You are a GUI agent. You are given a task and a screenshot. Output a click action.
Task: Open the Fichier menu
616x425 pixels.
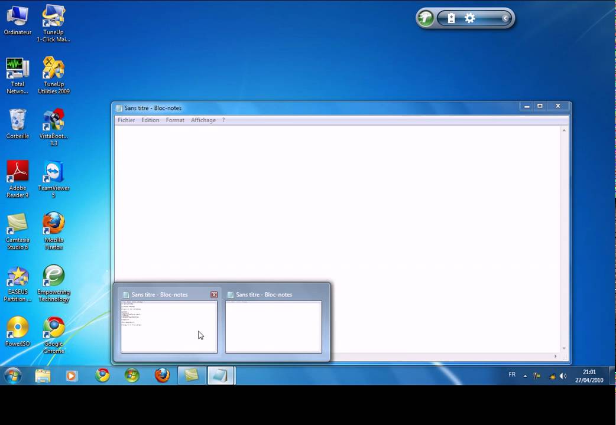coord(126,120)
